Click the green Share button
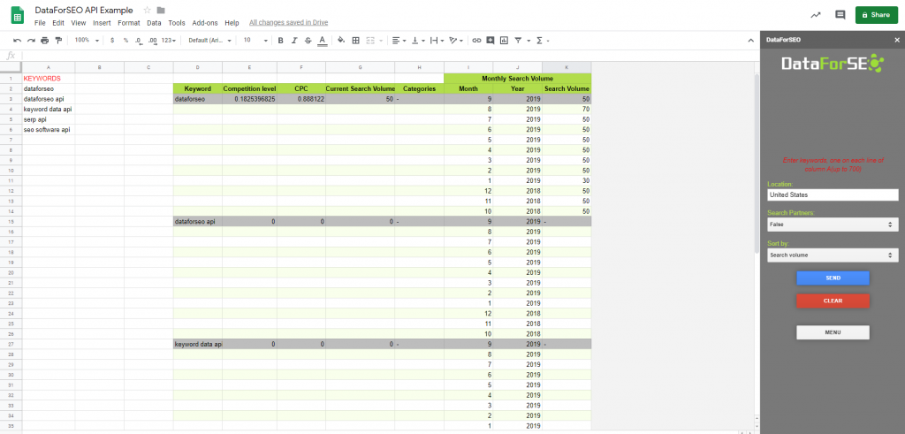This screenshot has width=905, height=434. point(876,15)
